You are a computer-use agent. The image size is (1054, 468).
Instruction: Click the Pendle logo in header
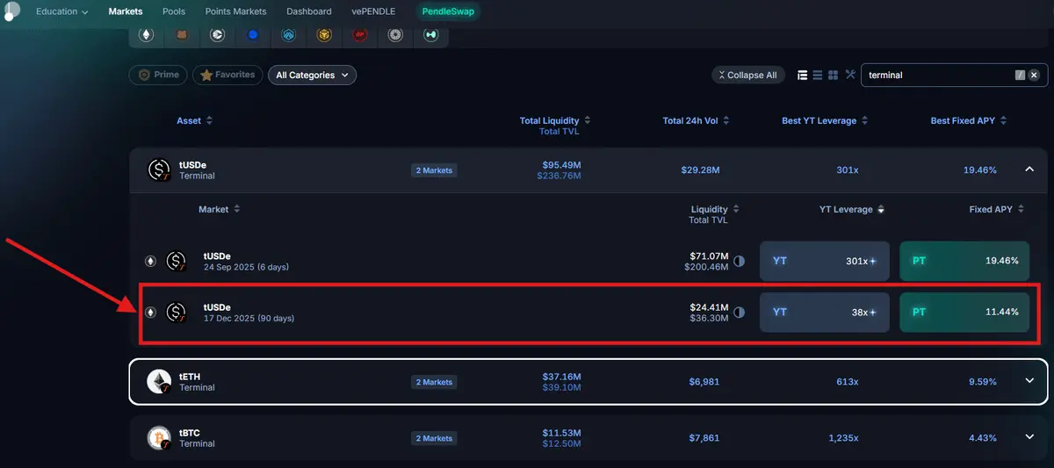pyautogui.click(x=11, y=11)
